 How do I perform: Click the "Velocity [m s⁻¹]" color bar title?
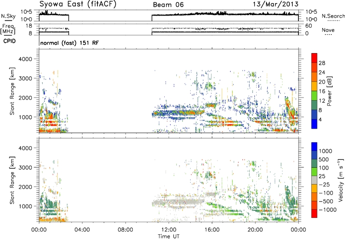point(341,180)
